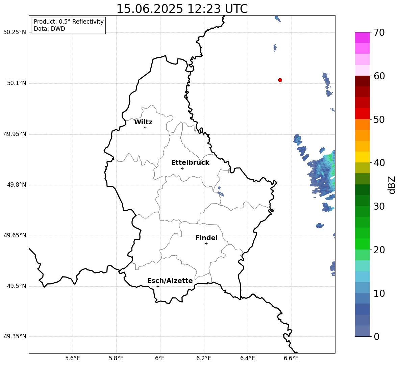The height and width of the screenshot is (365, 400).
Task: Click the dBZ colorbar axis label
Action: pos(392,185)
